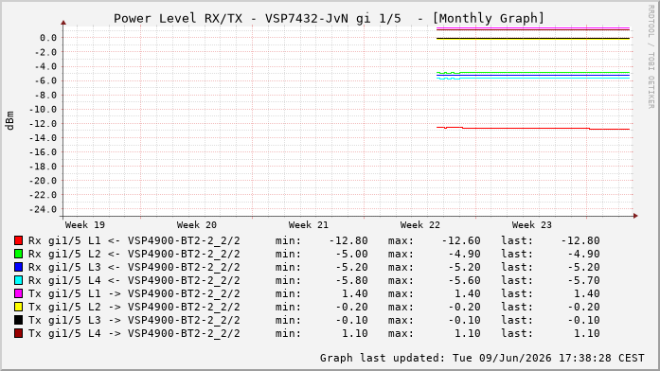Click the blue Rx L3 legend swatch
The height and width of the screenshot is (371, 660).
click(18, 267)
